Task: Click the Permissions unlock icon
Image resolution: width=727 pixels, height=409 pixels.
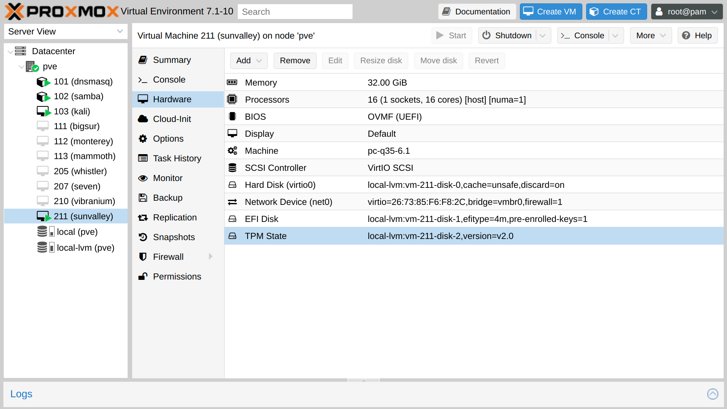Action: (x=143, y=276)
